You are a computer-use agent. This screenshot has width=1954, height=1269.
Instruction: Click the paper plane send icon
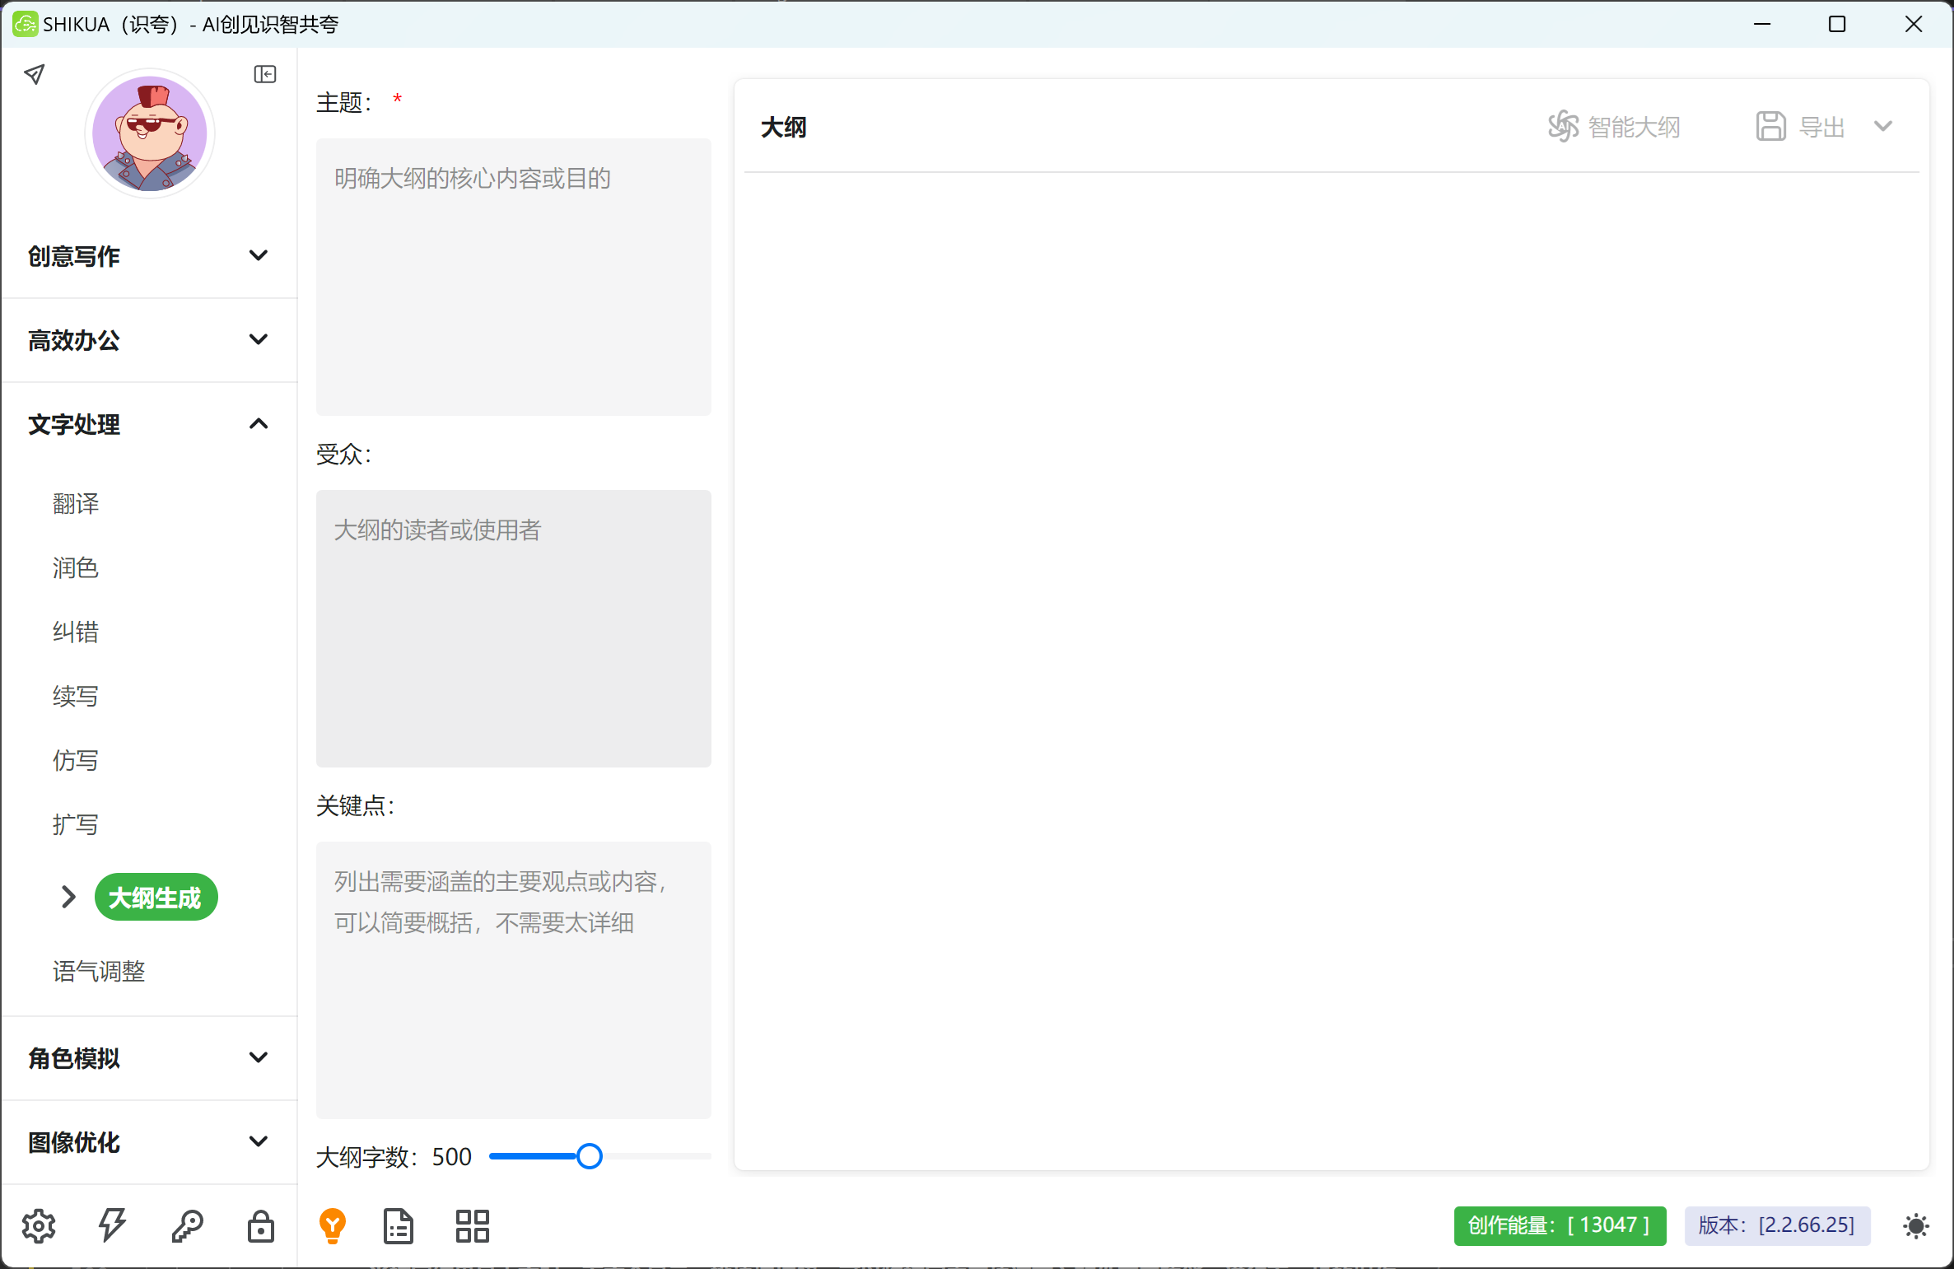(35, 75)
